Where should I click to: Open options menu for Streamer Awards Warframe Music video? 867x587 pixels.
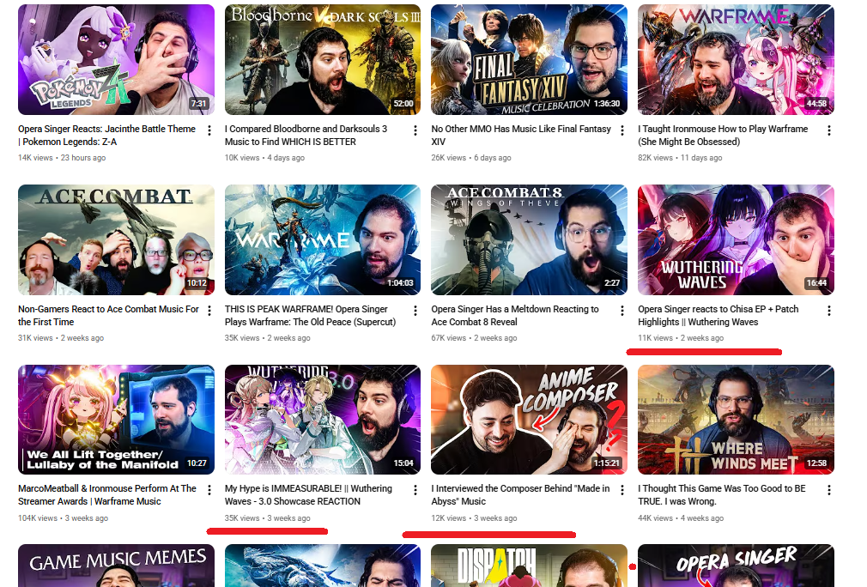[209, 490]
